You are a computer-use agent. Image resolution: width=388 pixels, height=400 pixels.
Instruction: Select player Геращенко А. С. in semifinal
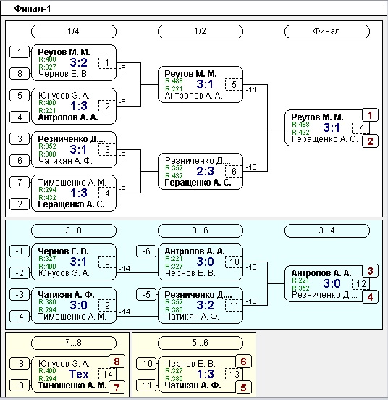click(198, 183)
